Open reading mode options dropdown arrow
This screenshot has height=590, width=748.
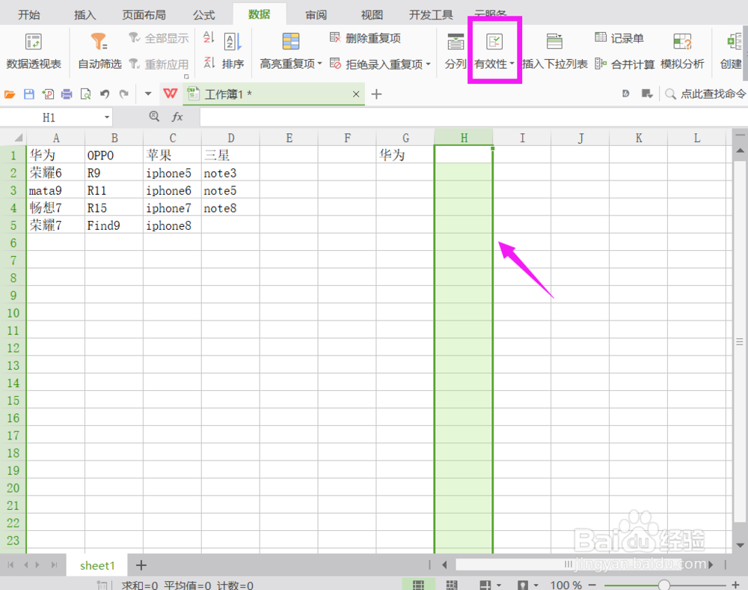tap(499, 586)
